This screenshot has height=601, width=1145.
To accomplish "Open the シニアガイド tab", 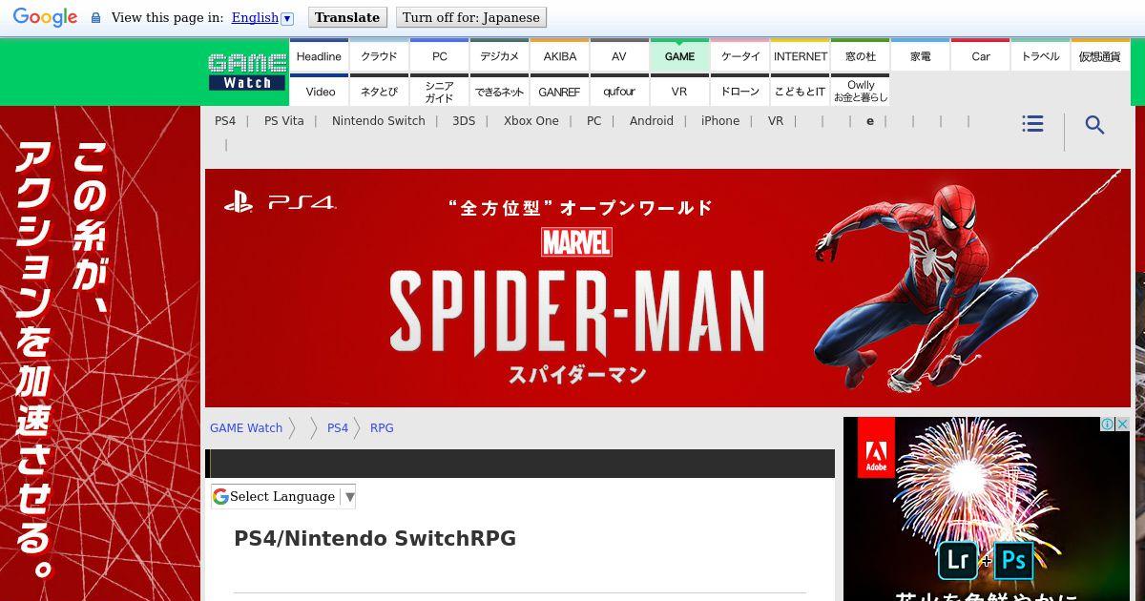I will (x=440, y=92).
